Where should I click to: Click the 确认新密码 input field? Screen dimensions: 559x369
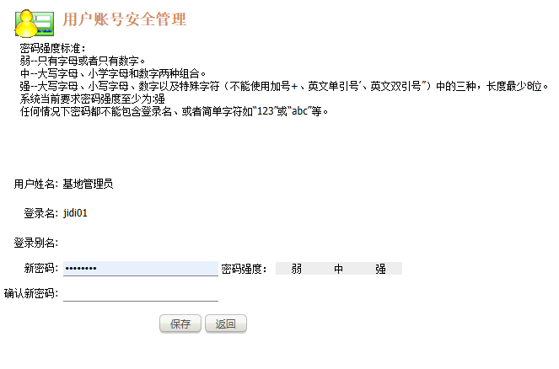tap(140, 293)
